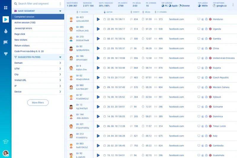Screen dimensions: 237x158
Task: Open the funnel icon in left sidebar
Action: [6, 54]
